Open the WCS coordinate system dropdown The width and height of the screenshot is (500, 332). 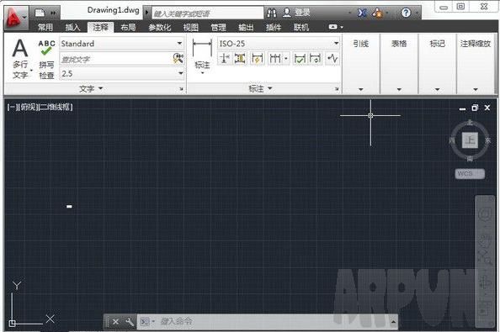coord(470,174)
